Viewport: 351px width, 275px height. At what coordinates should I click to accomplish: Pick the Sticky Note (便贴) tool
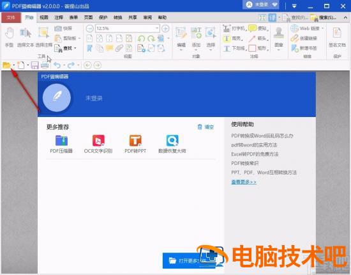tap(258, 29)
